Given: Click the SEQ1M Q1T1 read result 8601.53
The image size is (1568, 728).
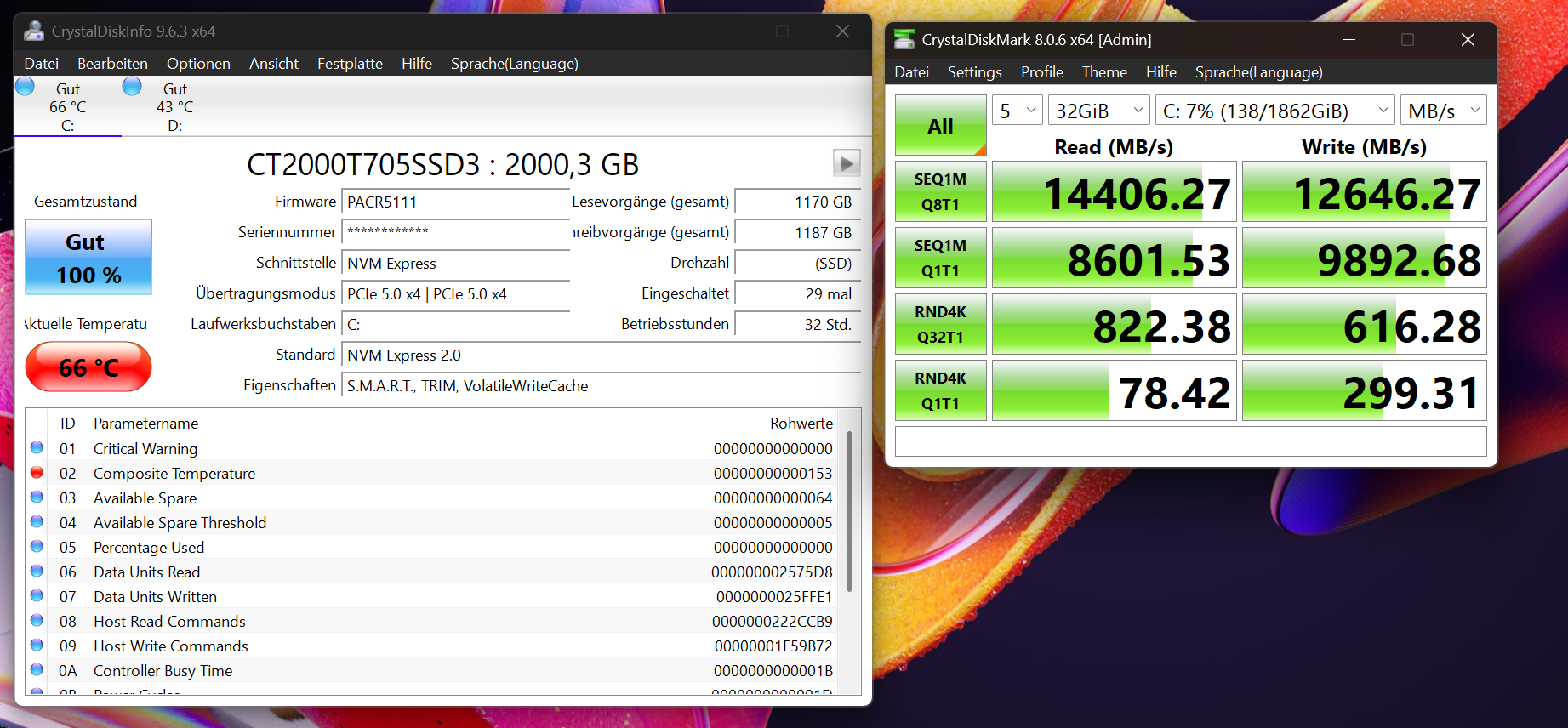Looking at the screenshot, I should (x=1114, y=258).
